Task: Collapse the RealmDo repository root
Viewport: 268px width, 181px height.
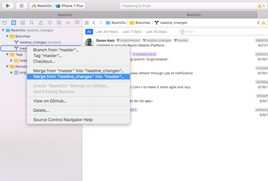Action: (x=3, y=30)
